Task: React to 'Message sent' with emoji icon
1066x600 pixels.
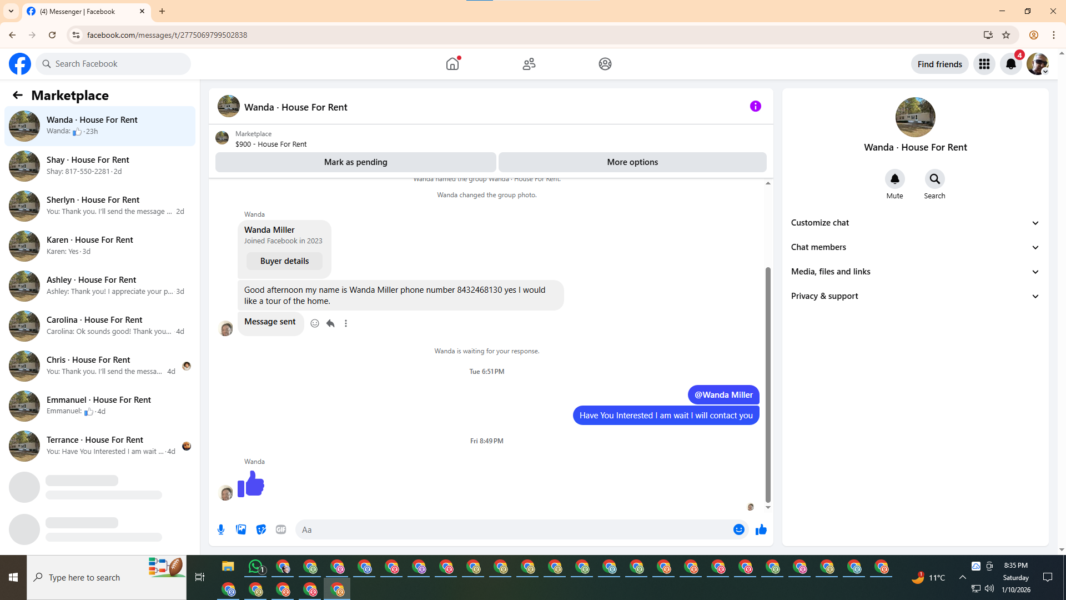Action: coord(315,323)
